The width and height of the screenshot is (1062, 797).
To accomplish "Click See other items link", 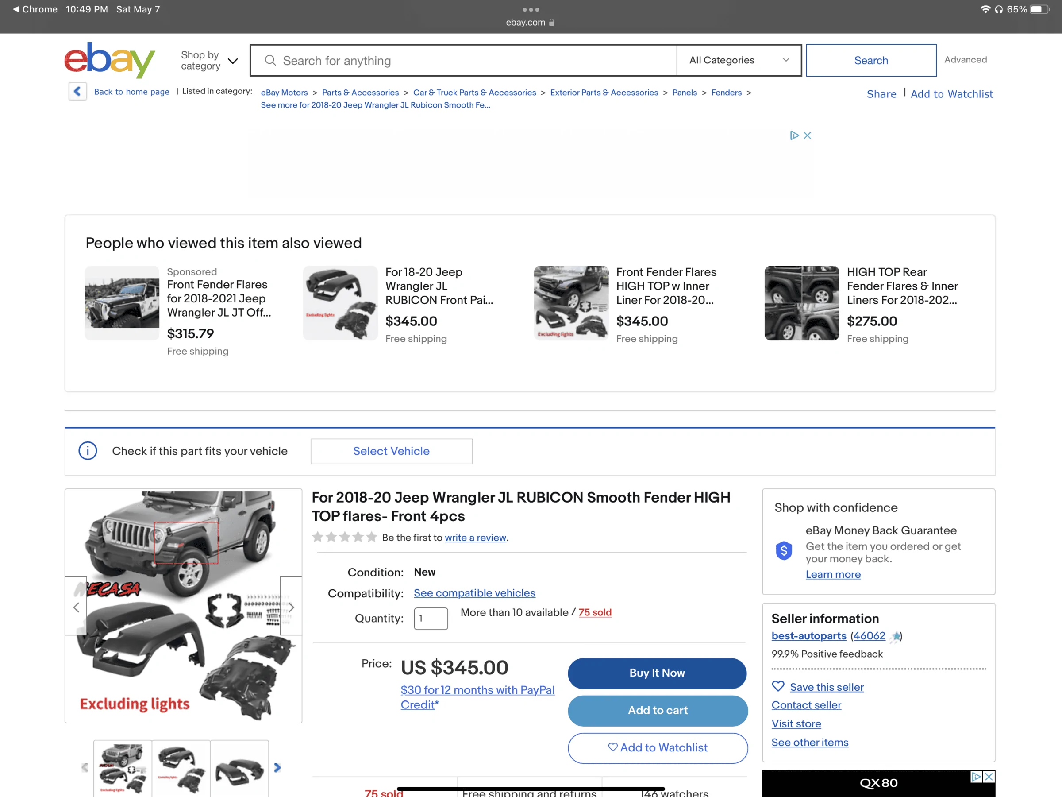I will click(x=809, y=742).
